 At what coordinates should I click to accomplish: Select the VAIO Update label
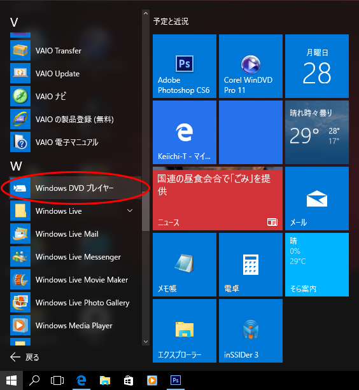(57, 74)
